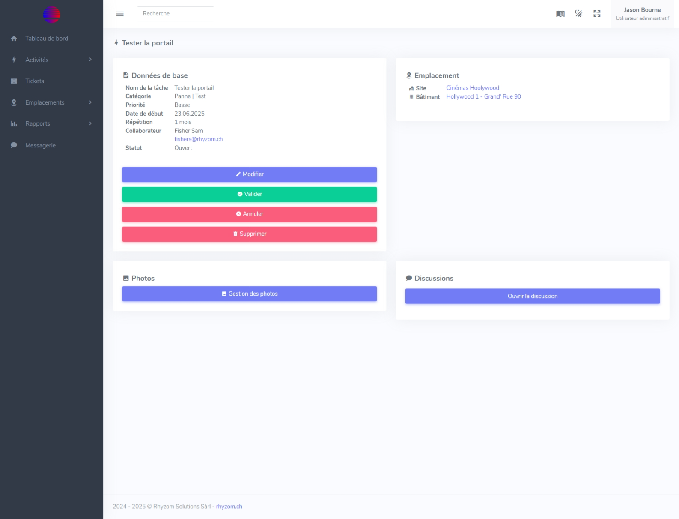Image resolution: width=679 pixels, height=519 pixels.
Task: Open the documentation book icon
Action: point(560,14)
